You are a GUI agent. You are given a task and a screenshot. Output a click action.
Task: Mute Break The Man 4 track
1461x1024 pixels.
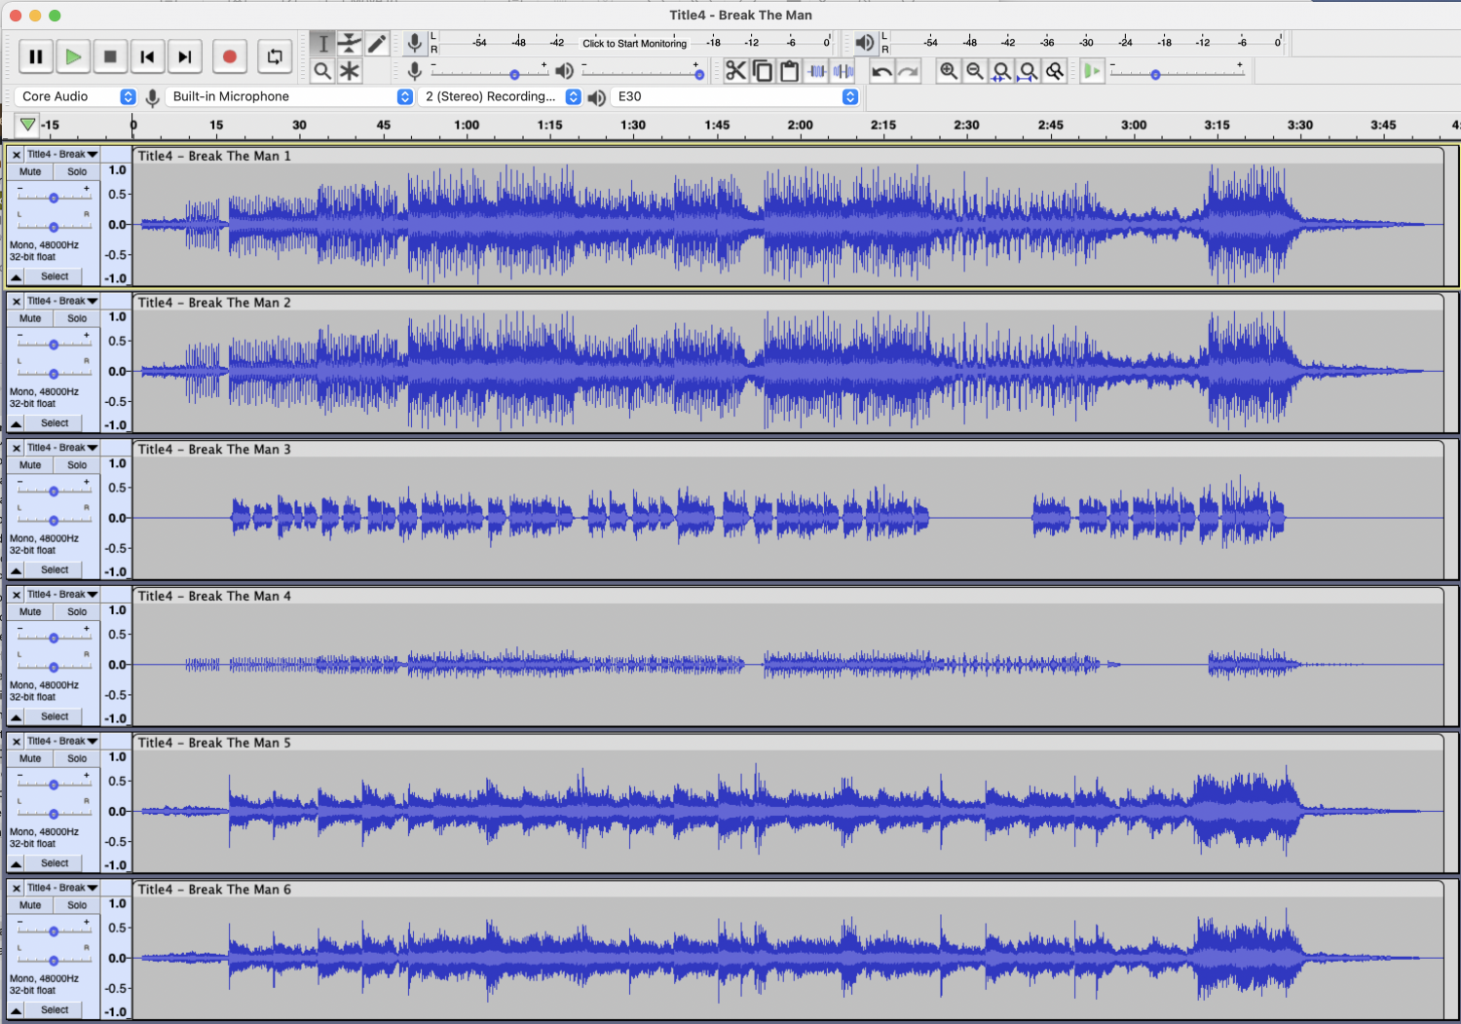pos(30,611)
